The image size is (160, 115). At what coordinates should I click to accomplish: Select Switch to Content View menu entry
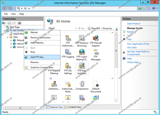point(42,67)
